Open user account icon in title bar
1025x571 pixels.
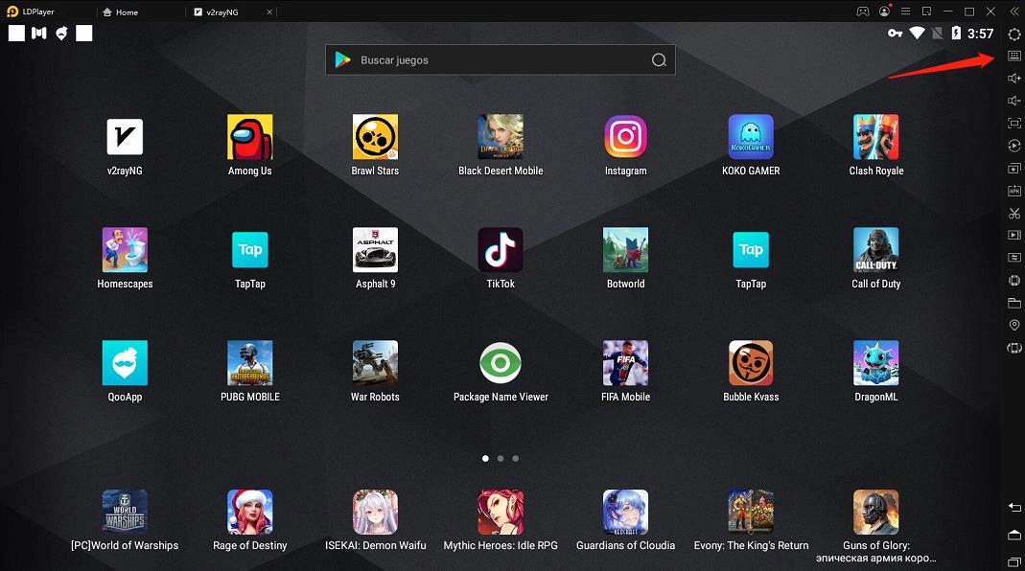[x=884, y=11]
